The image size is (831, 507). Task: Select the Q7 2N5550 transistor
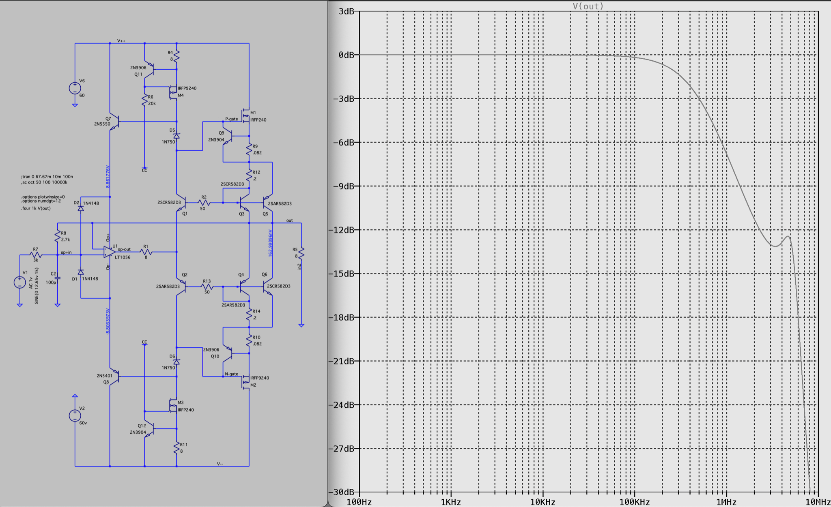coord(114,121)
